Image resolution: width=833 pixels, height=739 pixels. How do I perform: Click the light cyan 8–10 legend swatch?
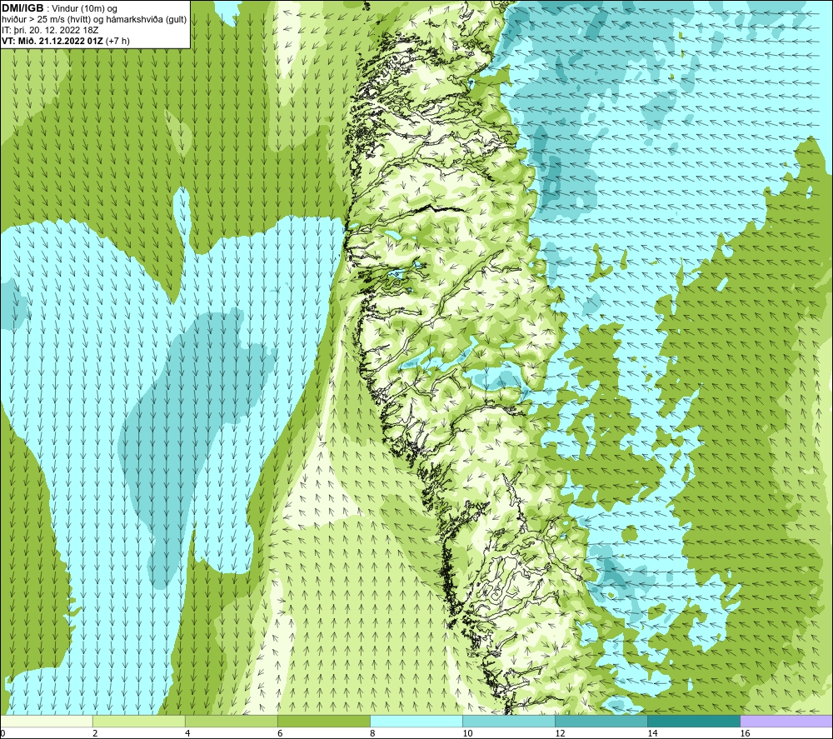(416, 721)
